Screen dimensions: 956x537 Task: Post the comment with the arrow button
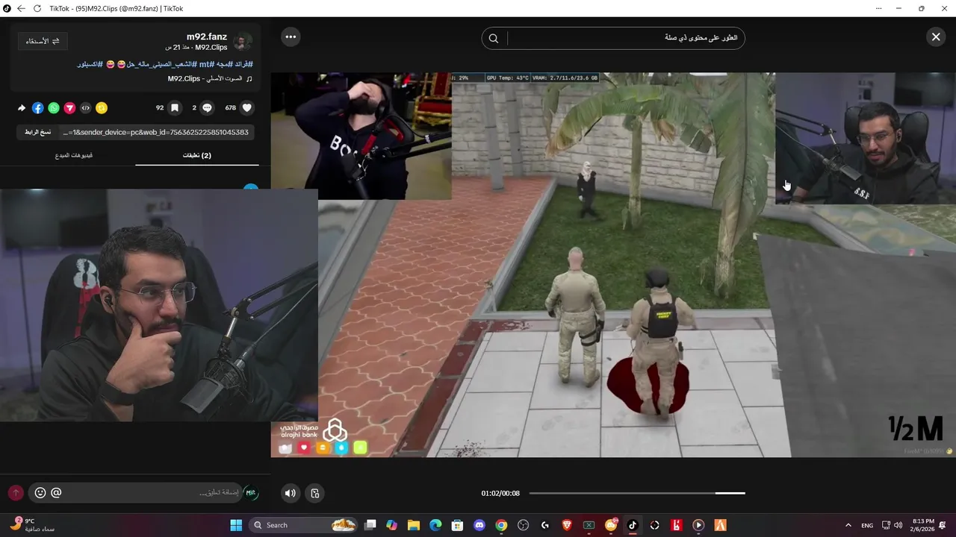click(16, 493)
